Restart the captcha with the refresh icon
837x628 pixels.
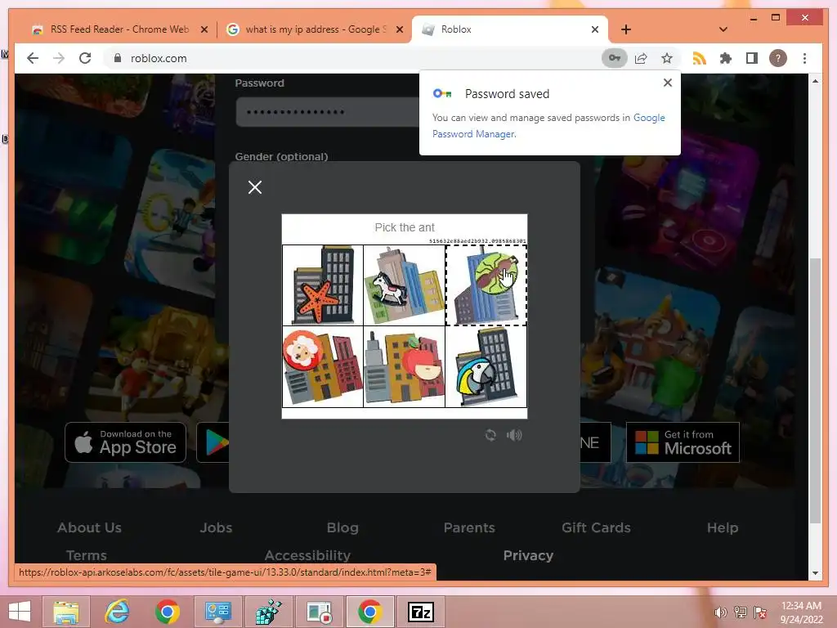pos(490,435)
